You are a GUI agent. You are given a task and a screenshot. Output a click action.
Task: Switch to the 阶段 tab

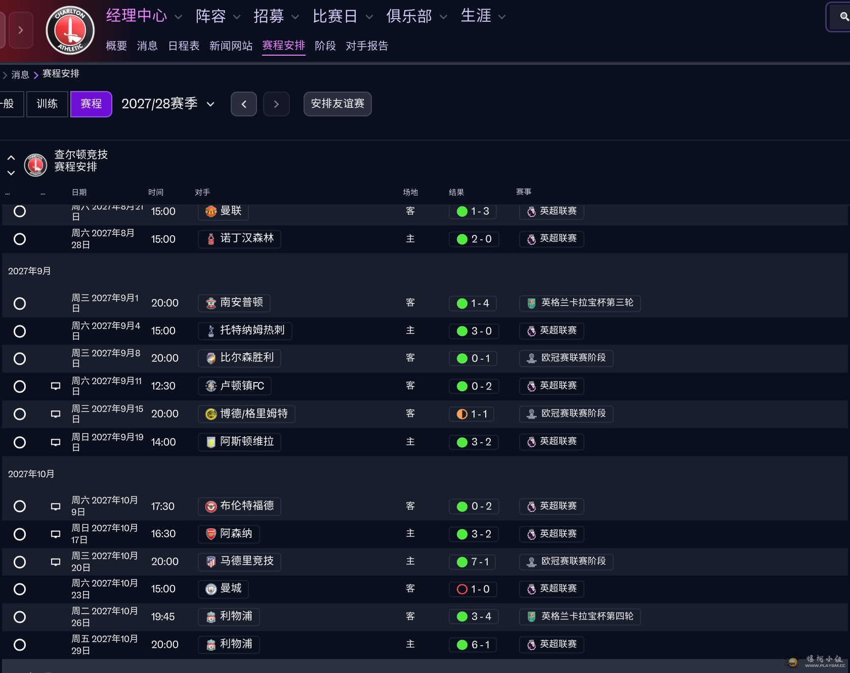[x=325, y=46]
